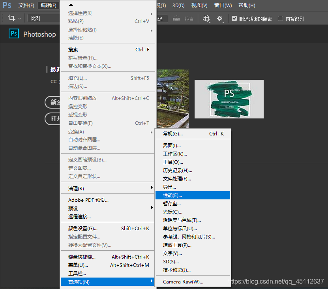Expand the 选择性拷贝 submenu
This screenshot has width=328, height=289.
pos(109,13)
